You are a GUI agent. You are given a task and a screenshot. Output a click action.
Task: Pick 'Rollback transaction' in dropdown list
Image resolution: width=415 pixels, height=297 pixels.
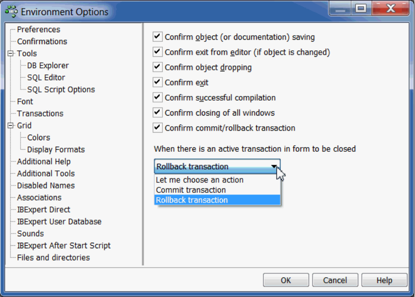tap(192, 200)
